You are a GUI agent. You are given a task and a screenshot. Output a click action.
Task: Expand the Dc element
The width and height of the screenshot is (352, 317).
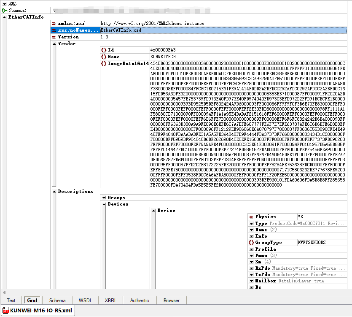[251, 287]
